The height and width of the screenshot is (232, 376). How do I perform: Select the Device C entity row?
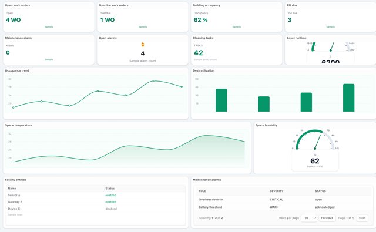tap(95, 209)
